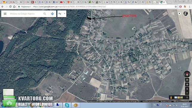Open the Chrome three-dot menu

click(x=189, y=7)
